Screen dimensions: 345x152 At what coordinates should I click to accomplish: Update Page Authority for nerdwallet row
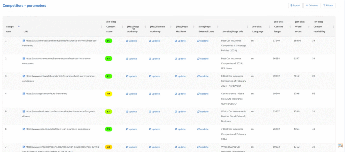(131, 76)
